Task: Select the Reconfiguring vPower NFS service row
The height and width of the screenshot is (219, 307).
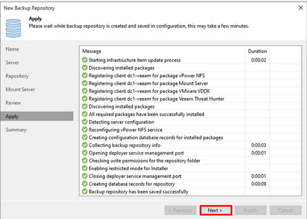Action: (x=126, y=130)
